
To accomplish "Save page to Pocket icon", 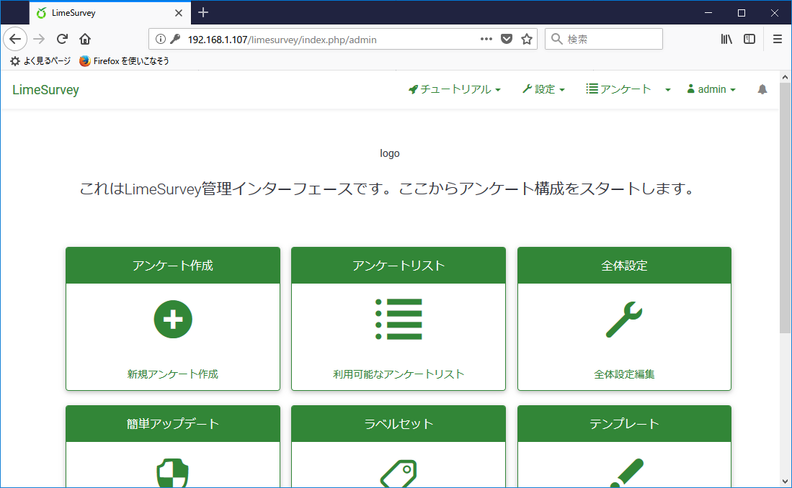I will click(507, 39).
